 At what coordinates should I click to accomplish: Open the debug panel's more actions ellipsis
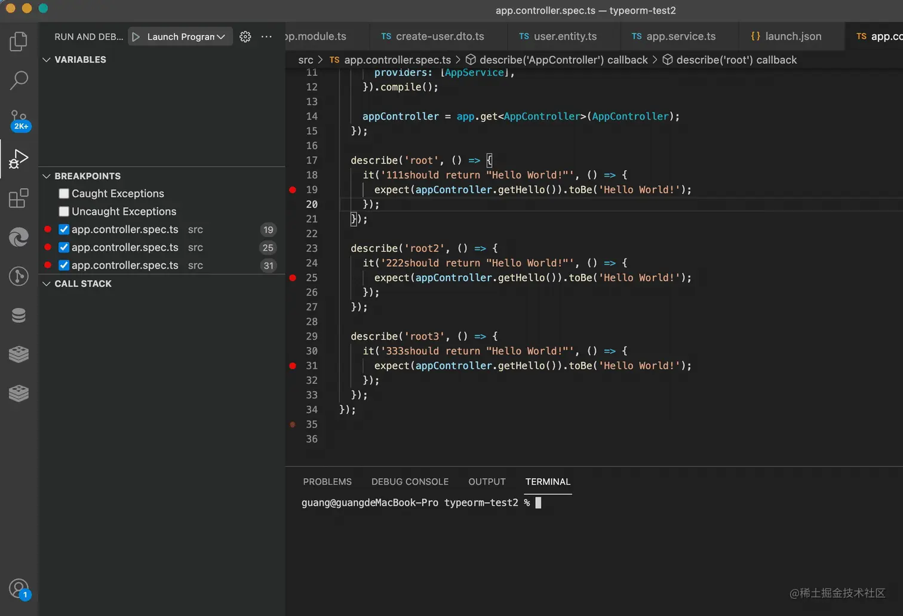tap(266, 37)
